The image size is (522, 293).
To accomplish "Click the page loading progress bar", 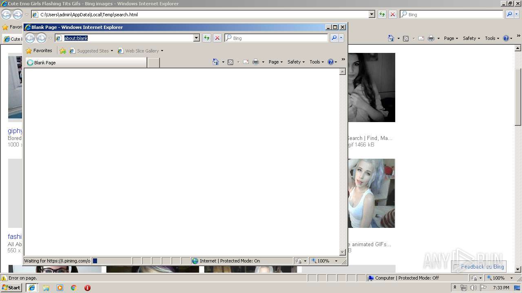I will 111,261.
